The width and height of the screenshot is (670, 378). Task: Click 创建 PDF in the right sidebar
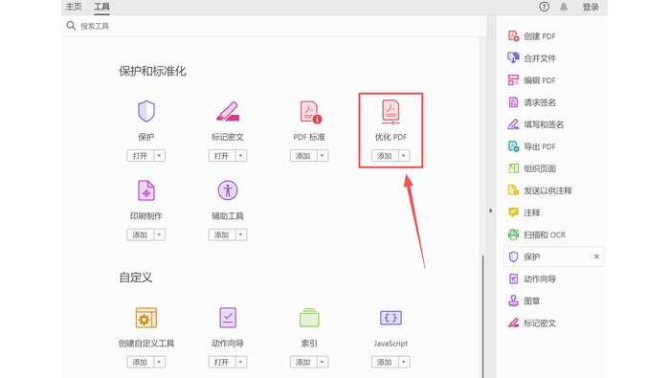[x=531, y=36]
